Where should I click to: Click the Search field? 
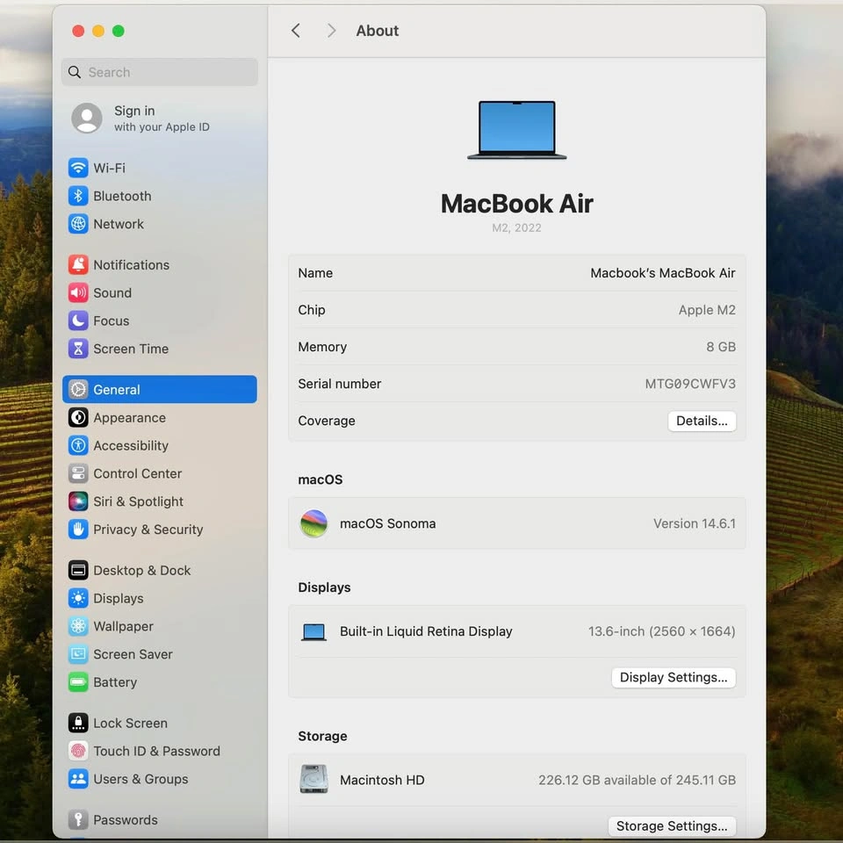coord(160,72)
